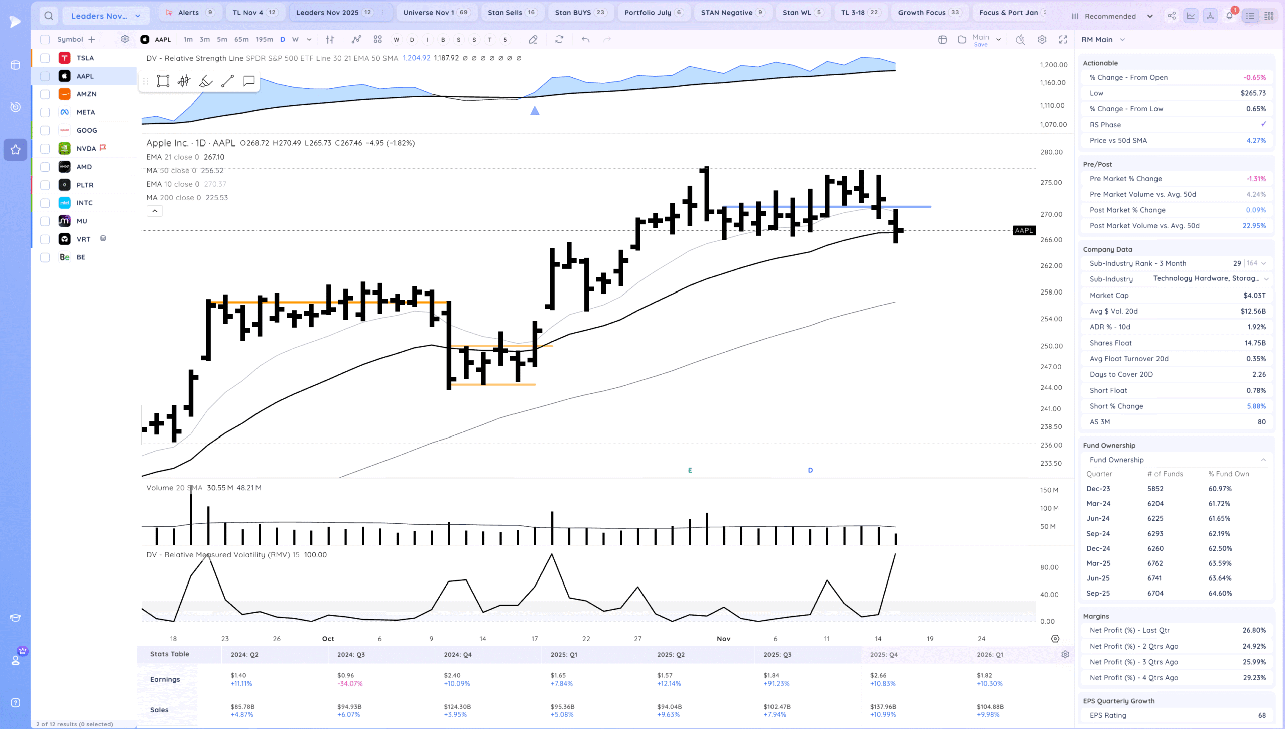Collapse the Fund Ownership section

(x=1263, y=460)
